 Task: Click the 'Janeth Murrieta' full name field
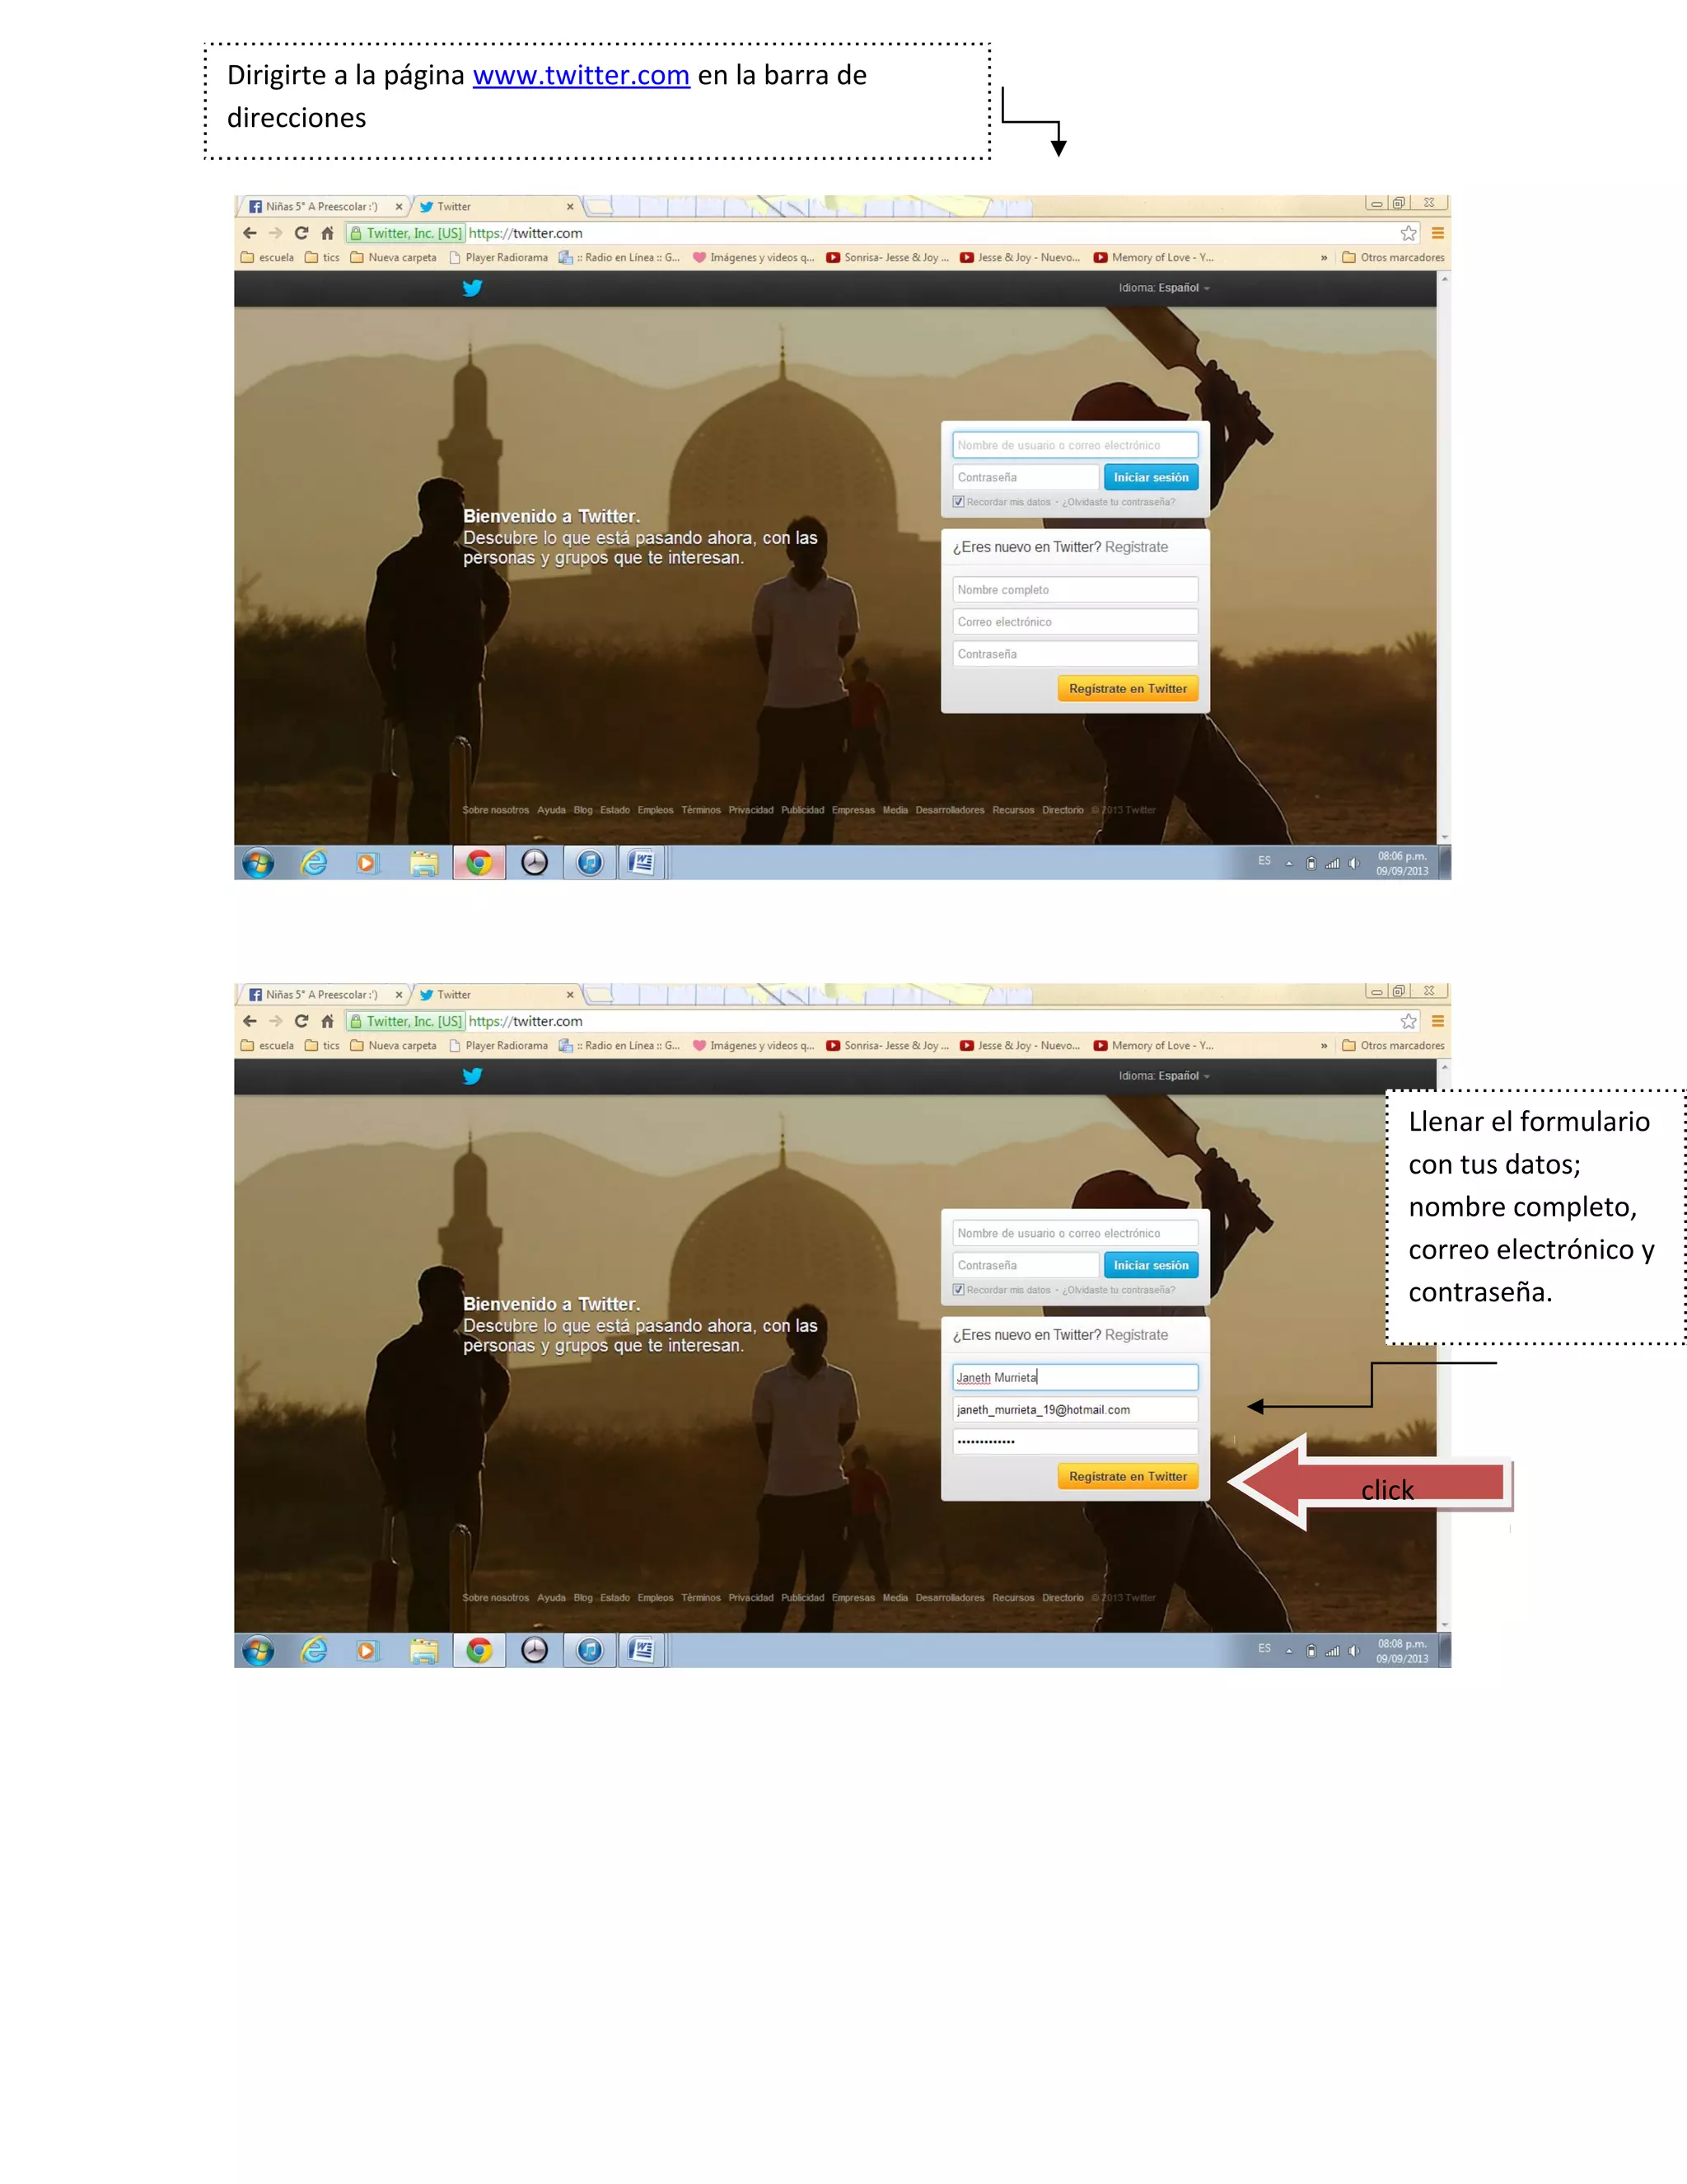pyautogui.click(x=1074, y=1378)
